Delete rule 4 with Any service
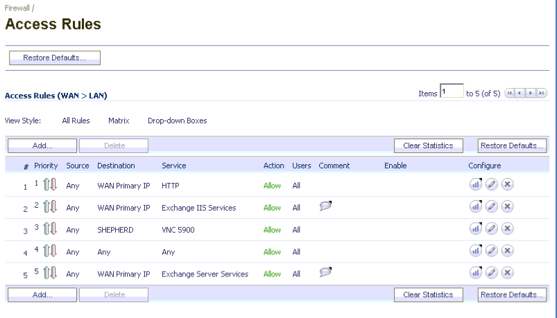Viewport: 557px width, 318px height. click(x=507, y=250)
